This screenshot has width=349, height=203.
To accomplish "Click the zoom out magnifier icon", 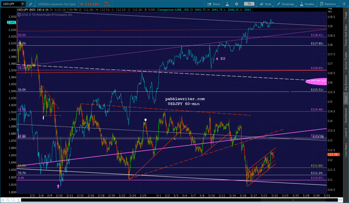I will pos(13,200).
